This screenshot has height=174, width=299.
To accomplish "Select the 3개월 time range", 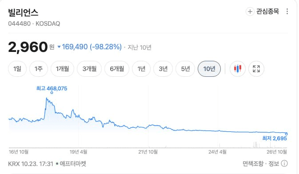I will point(89,69).
